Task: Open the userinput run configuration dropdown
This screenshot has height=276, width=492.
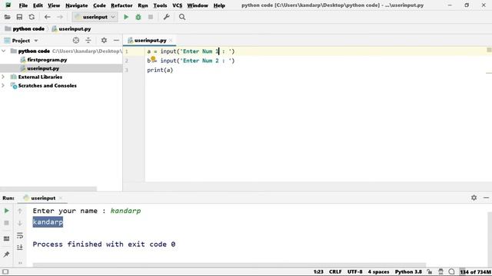Action: [x=95, y=17]
